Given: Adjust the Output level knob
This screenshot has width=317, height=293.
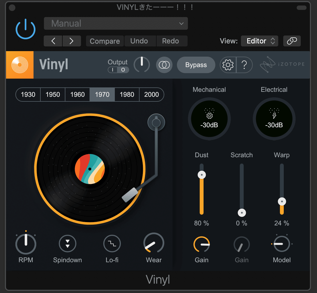Looking at the screenshot, I should click(x=142, y=65).
